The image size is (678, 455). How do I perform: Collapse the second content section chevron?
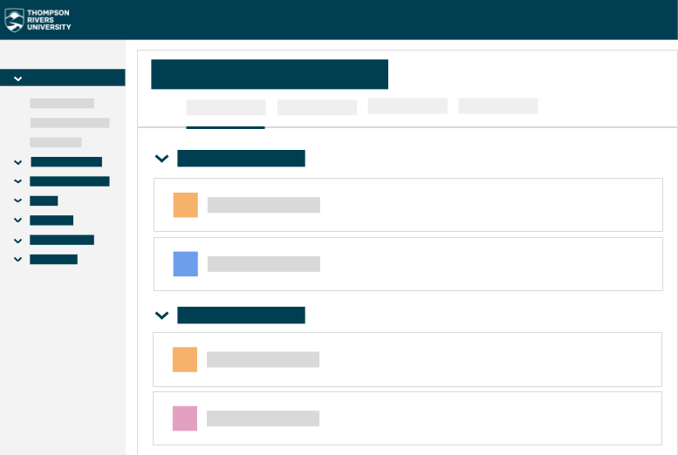coord(161,316)
